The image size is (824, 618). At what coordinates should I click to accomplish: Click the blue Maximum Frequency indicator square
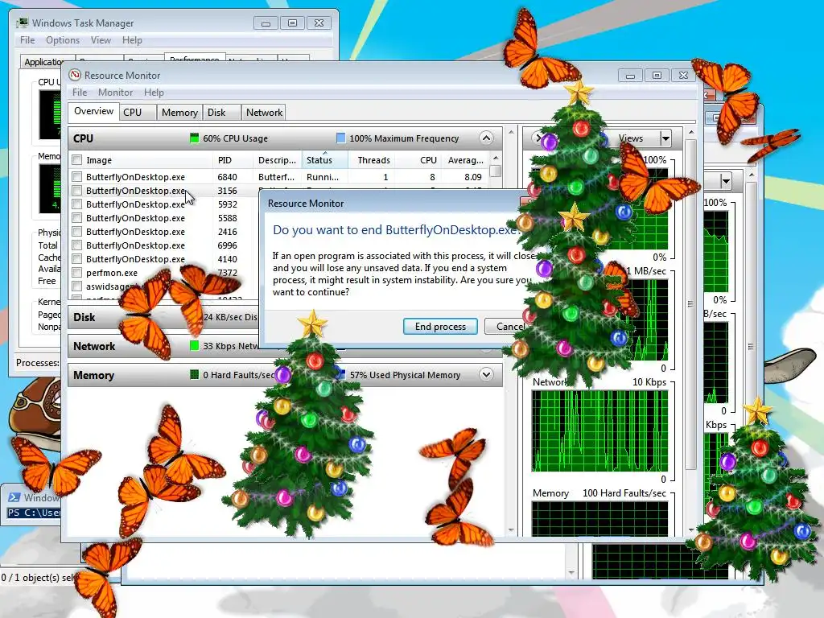tap(340, 138)
